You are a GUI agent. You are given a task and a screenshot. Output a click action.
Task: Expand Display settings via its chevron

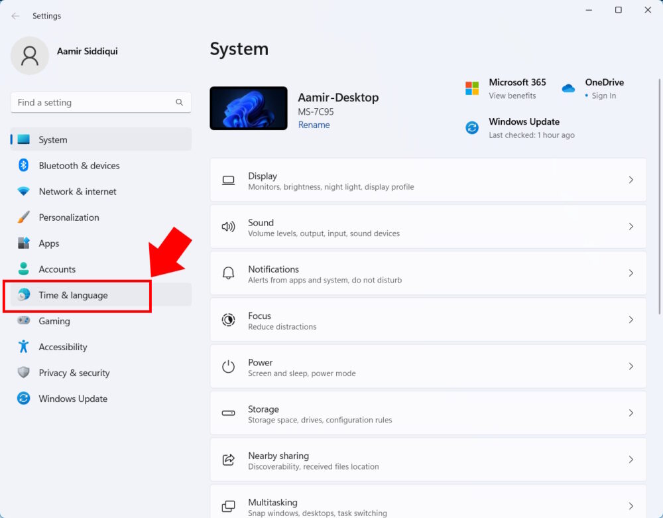click(x=631, y=180)
